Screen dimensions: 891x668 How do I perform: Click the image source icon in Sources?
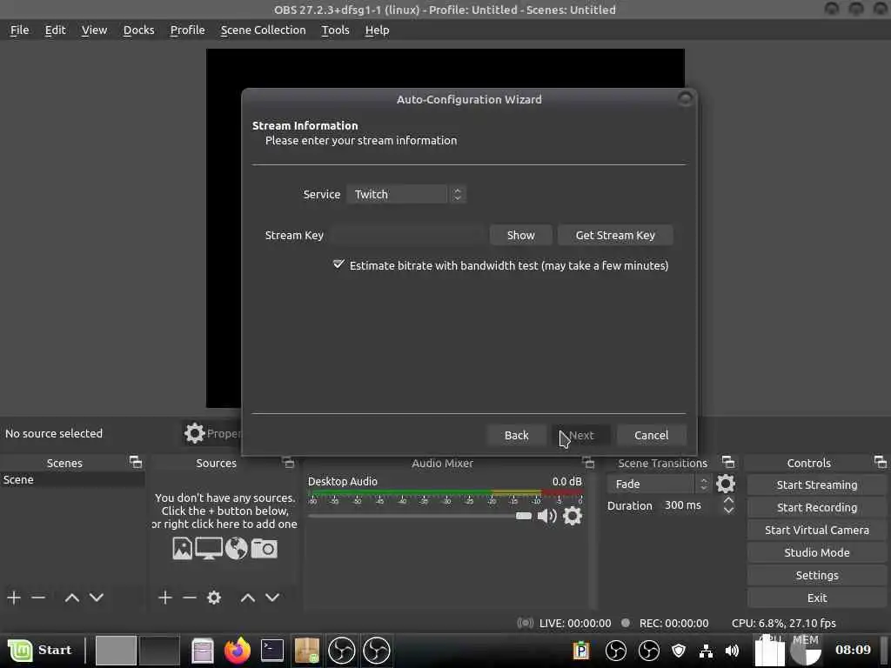tap(183, 548)
